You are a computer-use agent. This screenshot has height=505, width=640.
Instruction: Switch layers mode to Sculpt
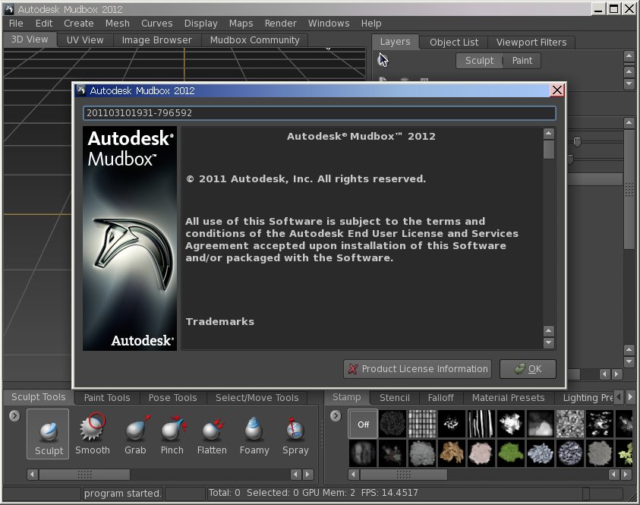pos(479,61)
